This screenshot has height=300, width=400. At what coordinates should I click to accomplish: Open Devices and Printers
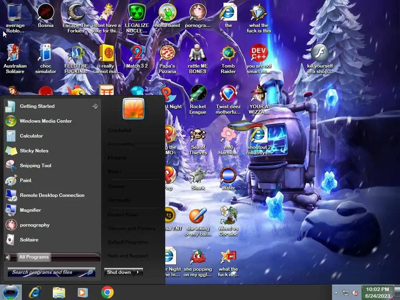[x=131, y=228]
